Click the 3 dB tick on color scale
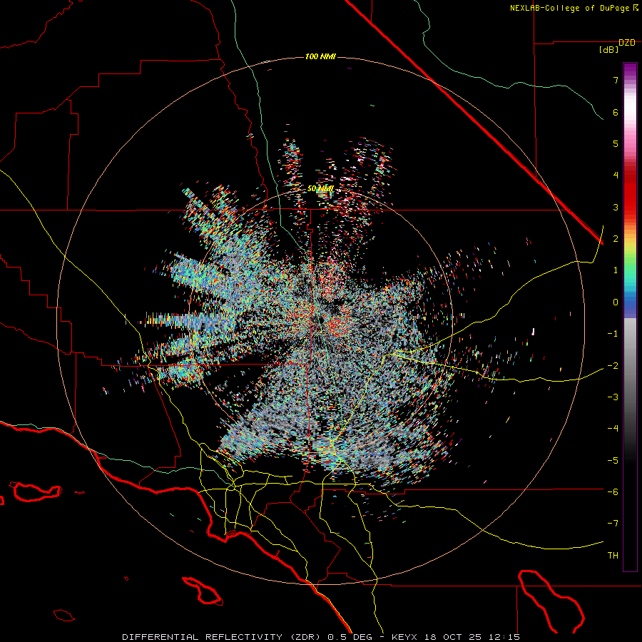The image size is (642, 642). tap(616, 207)
